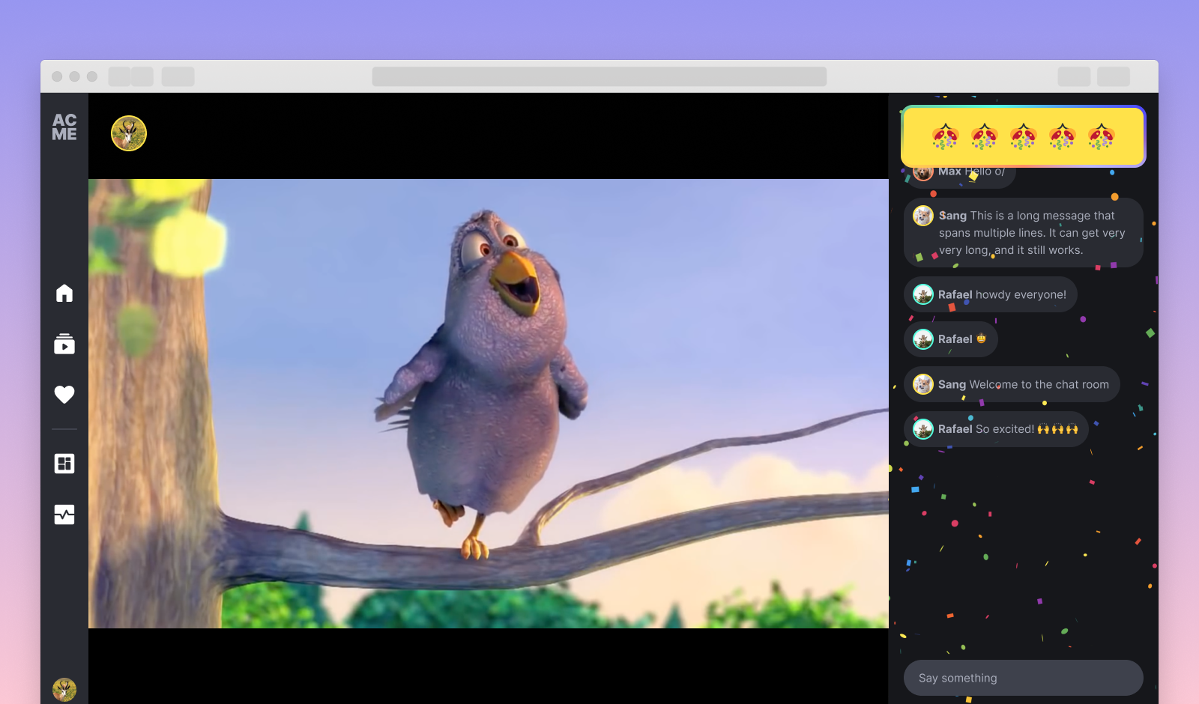Open the video library sidebar icon

click(64, 344)
